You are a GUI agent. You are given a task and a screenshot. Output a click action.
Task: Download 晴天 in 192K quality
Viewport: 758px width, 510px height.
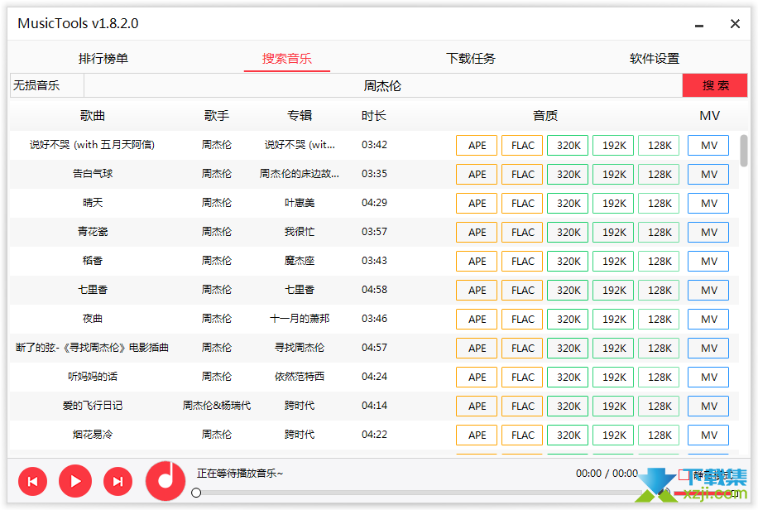coord(613,203)
